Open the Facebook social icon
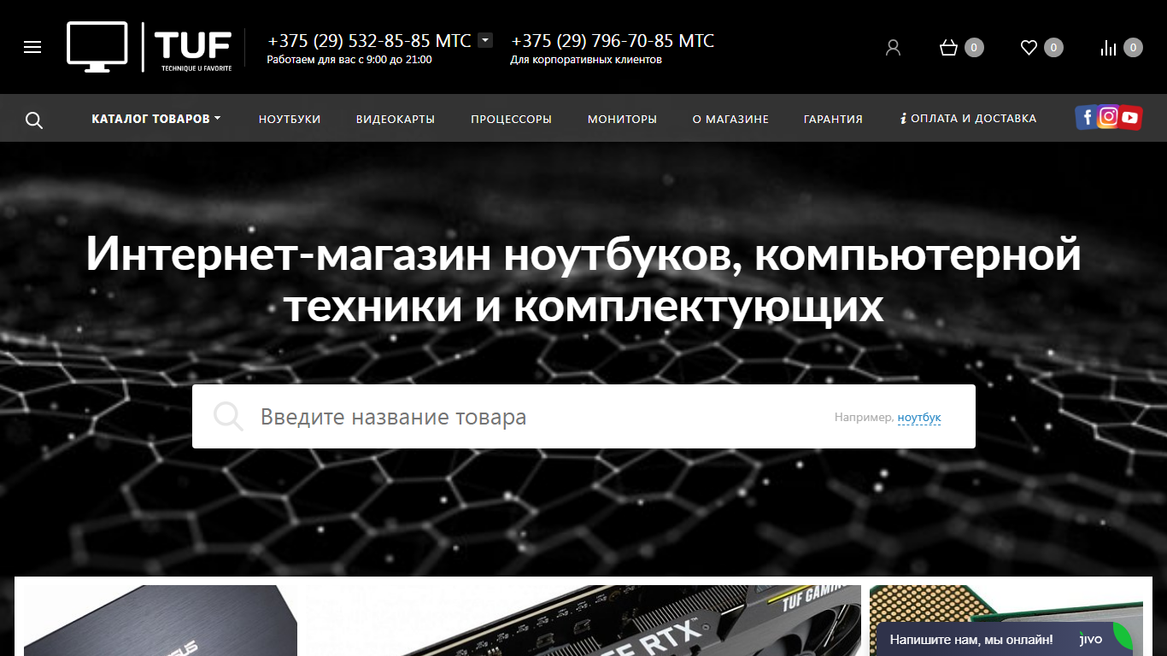The image size is (1167, 656). click(1087, 117)
